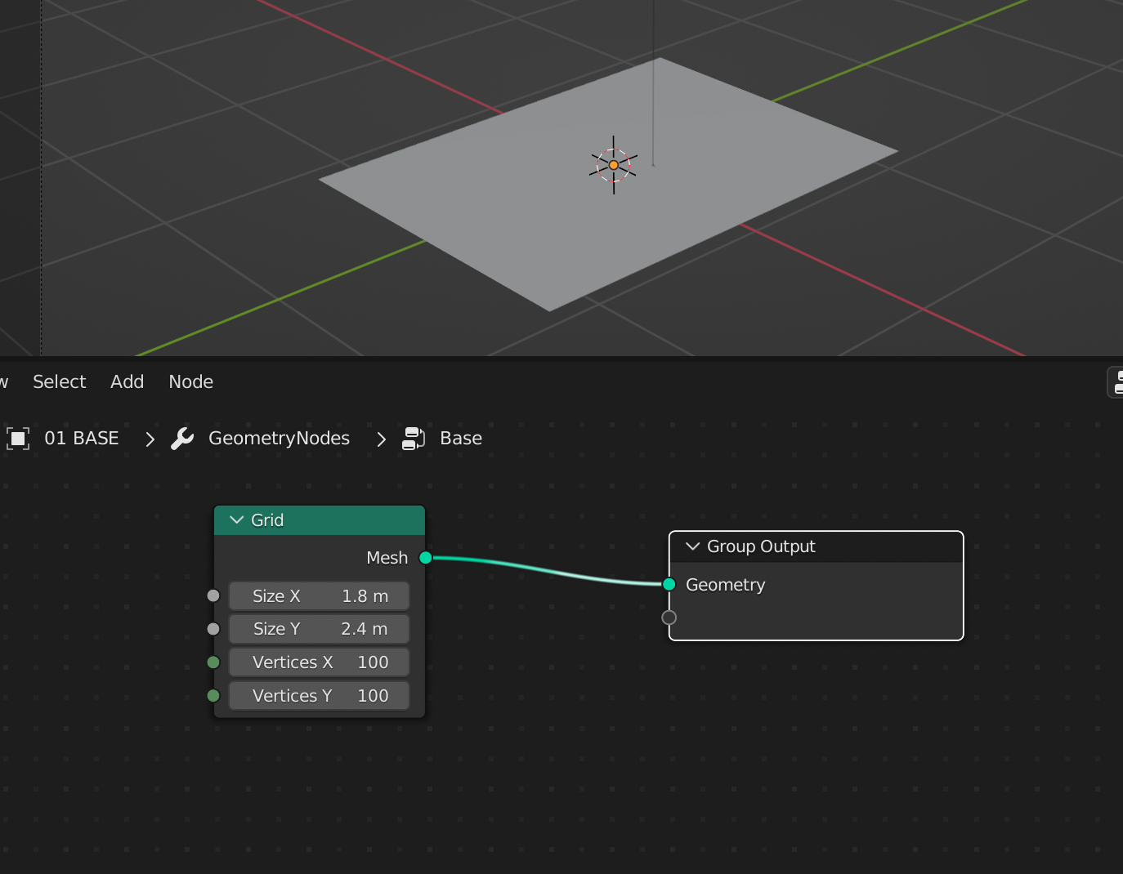
Task: Click the GeometryNodes breadcrumb label
Action: (279, 439)
